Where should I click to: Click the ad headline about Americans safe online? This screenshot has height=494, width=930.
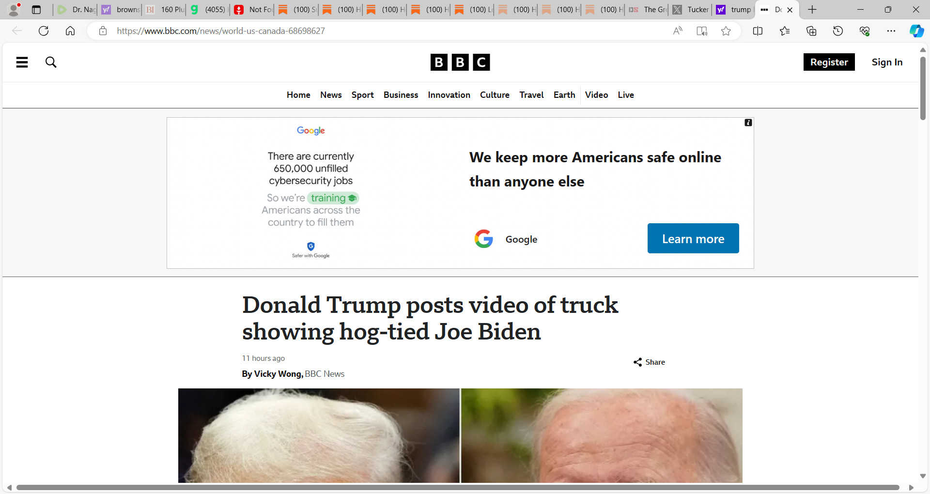pos(595,169)
